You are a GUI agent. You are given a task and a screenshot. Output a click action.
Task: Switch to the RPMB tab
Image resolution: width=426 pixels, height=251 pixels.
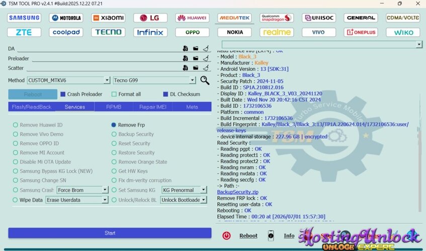click(114, 107)
